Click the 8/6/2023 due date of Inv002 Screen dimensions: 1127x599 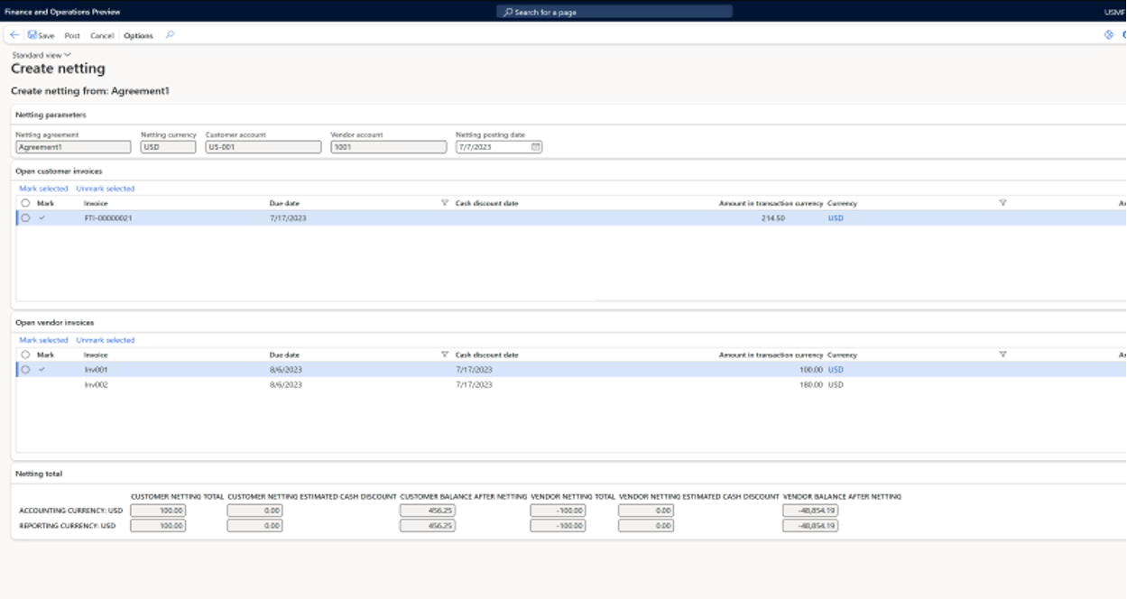click(286, 384)
